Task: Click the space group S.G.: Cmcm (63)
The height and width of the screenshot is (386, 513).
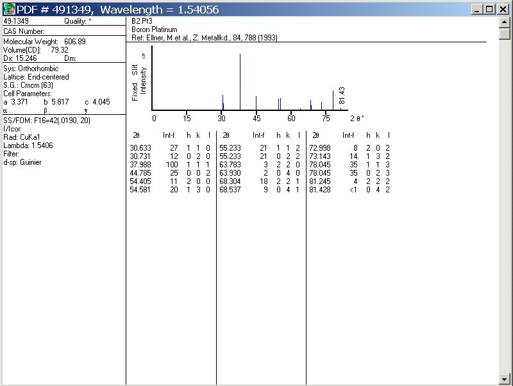Action: (x=28, y=85)
